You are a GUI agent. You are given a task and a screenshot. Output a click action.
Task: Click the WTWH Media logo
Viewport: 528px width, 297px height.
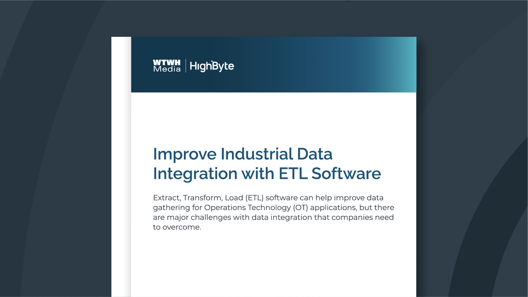pyautogui.click(x=166, y=66)
